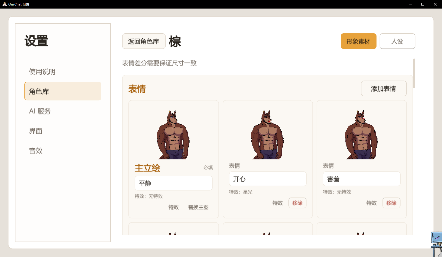Click the OurChat app icon in title bar

pos(4,4)
